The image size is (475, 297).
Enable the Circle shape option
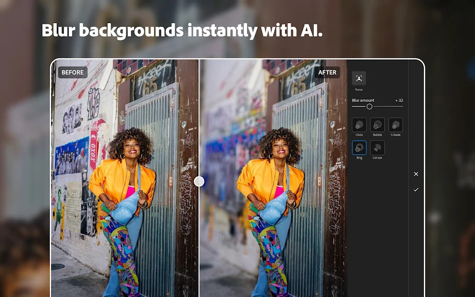point(359,125)
